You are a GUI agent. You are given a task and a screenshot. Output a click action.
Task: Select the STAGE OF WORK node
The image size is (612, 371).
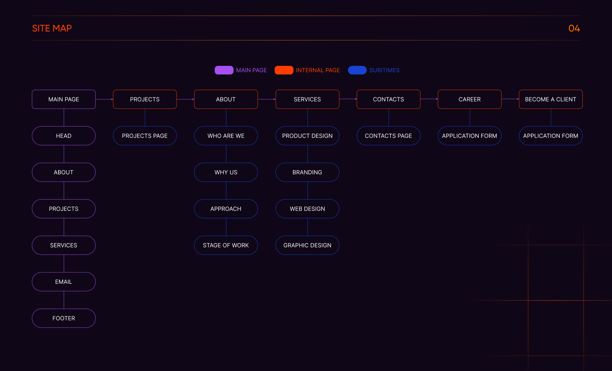[x=226, y=245]
